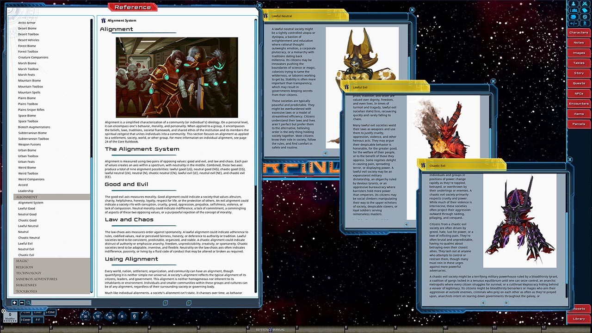592x333 pixels.
Task: Expand the Sandbox Adventures section
Action: click(52, 279)
